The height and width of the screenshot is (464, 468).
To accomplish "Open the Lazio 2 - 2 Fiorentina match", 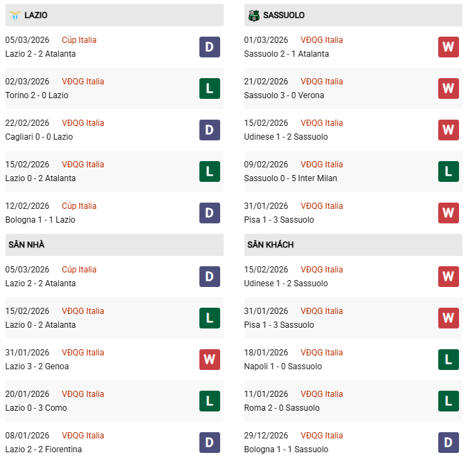I will click(x=45, y=449).
